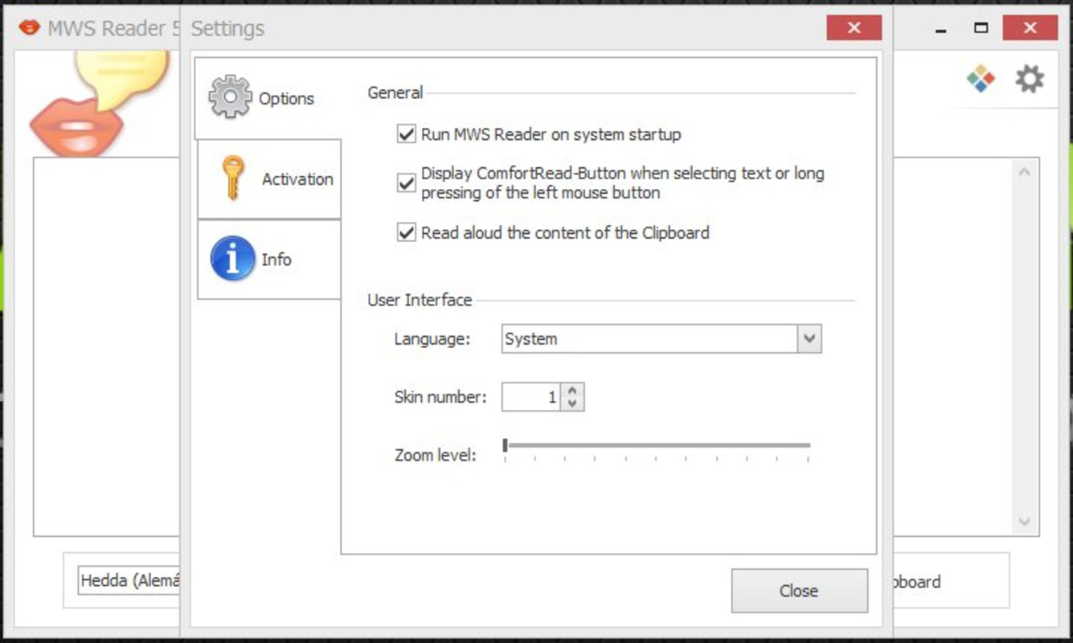Toggle Run MWS Reader on system startup
The image size is (1073, 643).
click(x=406, y=134)
